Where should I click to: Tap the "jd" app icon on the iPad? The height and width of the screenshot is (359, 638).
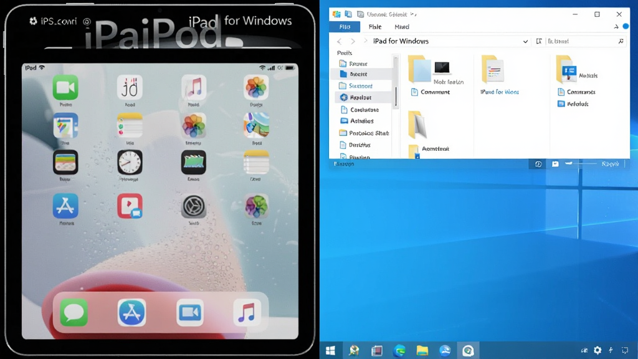pos(130,87)
